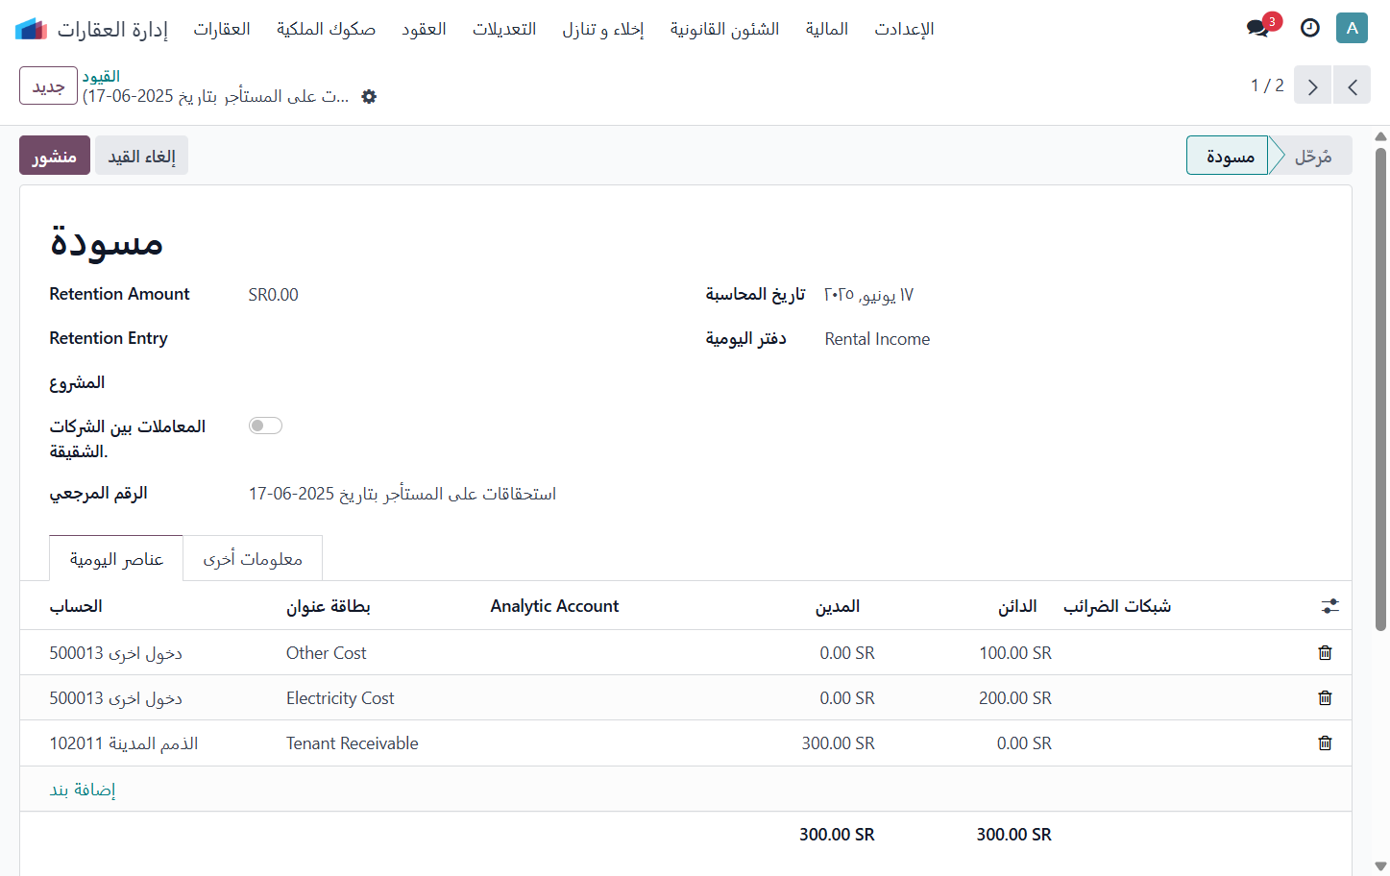This screenshot has height=876, width=1390.
Task: Open the العقود menu
Action: click(424, 29)
